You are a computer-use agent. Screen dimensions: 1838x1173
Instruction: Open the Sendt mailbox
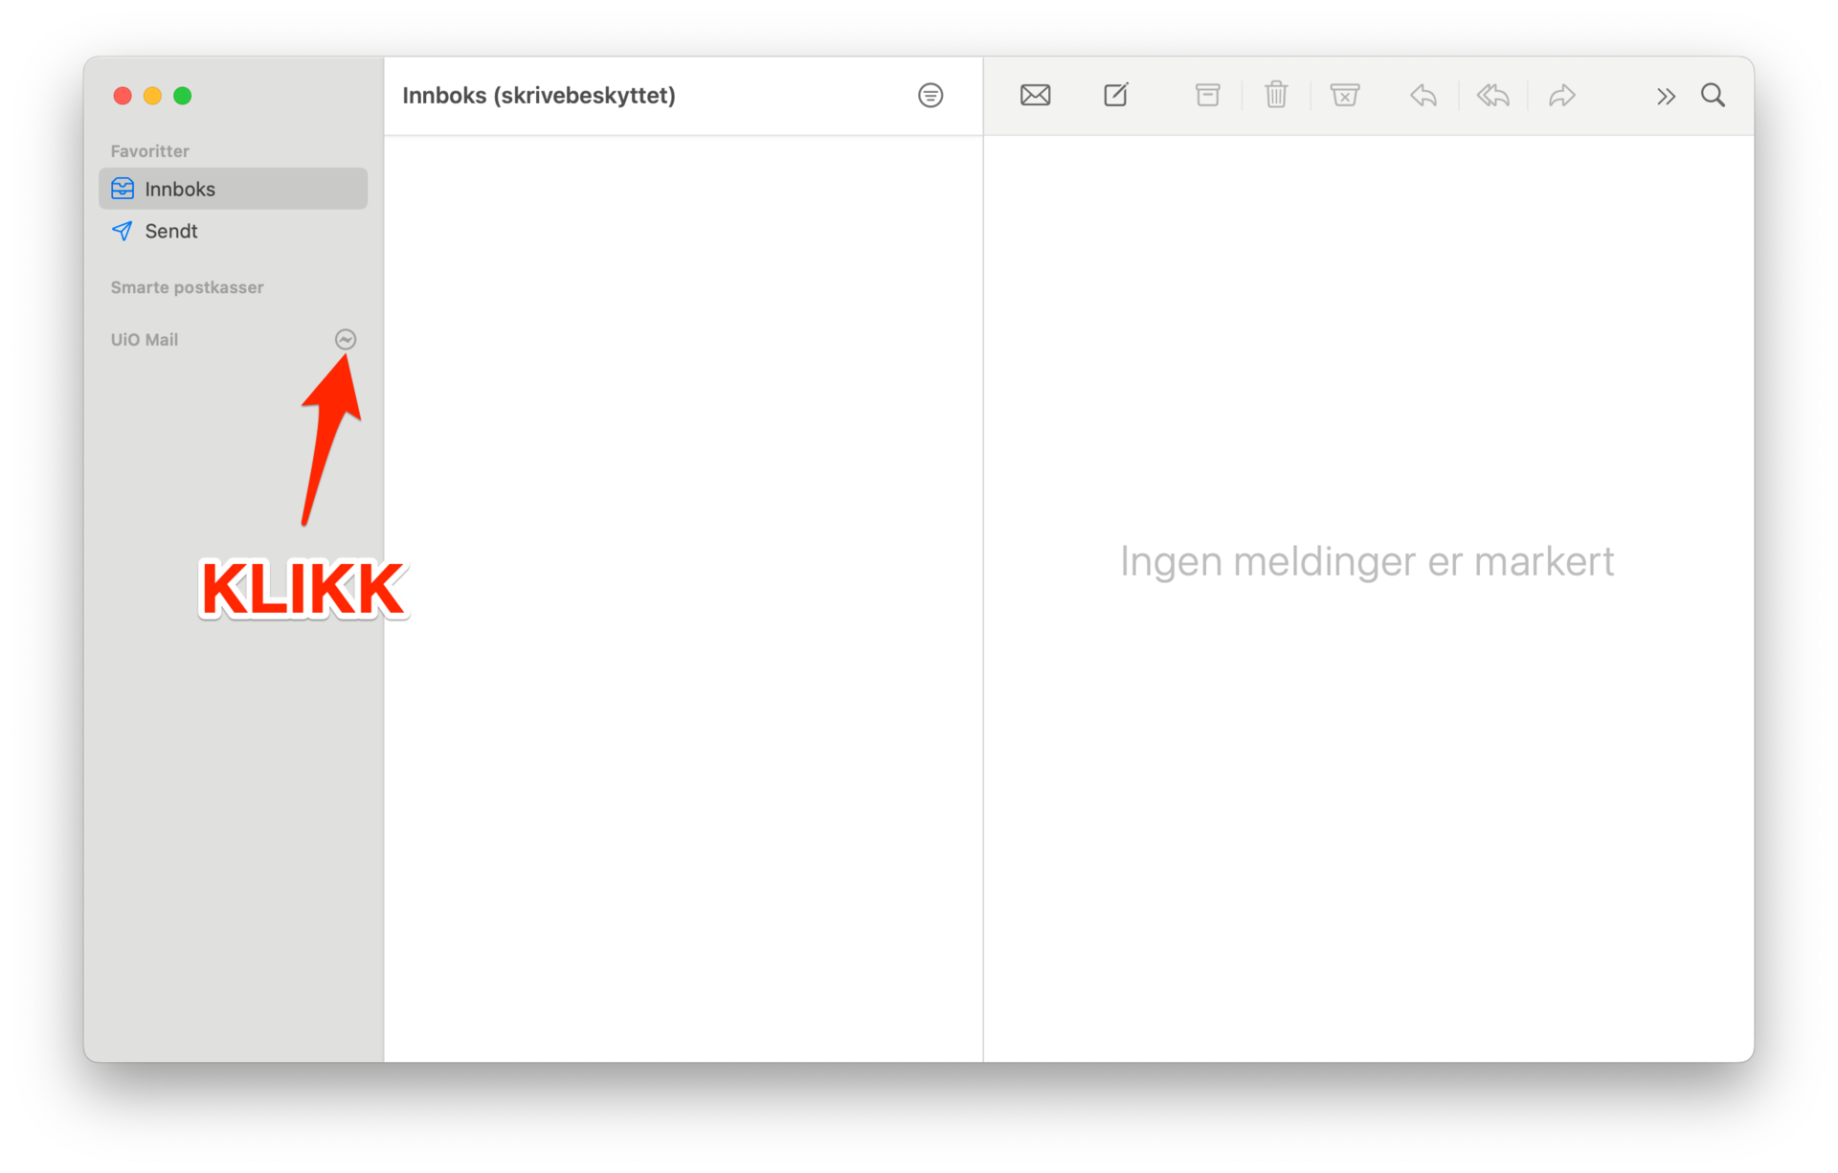233,231
